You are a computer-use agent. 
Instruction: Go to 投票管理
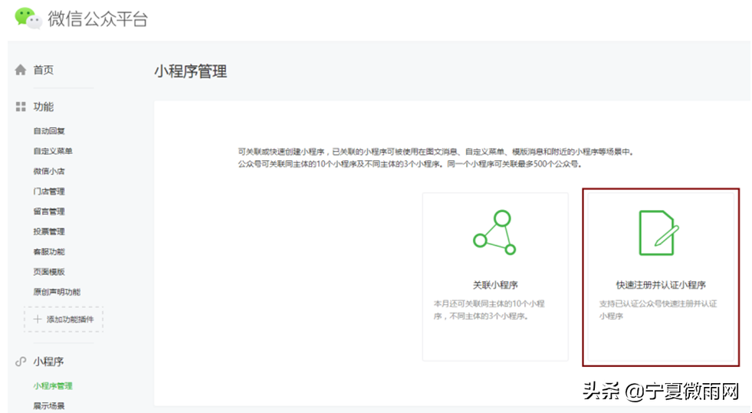[x=49, y=231]
